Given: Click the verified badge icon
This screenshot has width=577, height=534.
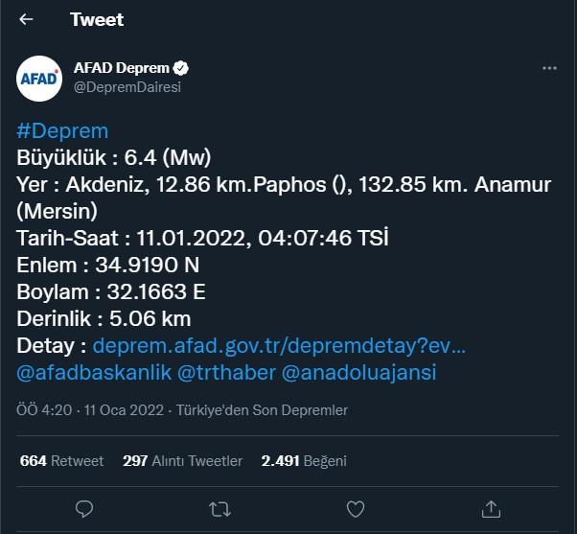Looking at the screenshot, I should [x=180, y=68].
